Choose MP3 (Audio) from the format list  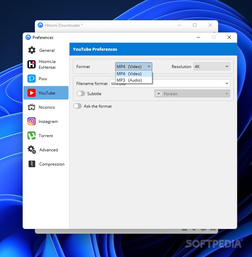[134, 80]
